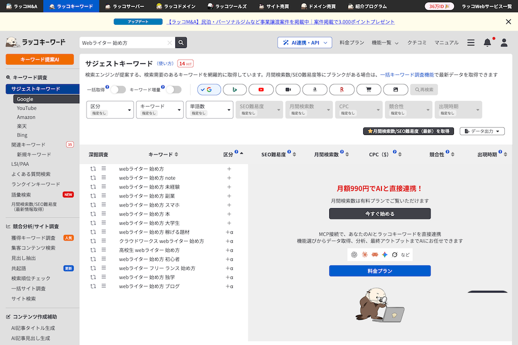Select the shopping cart engine filter
Image resolution: width=518 pixels, height=345 pixels.
click(x=369, y=90)
